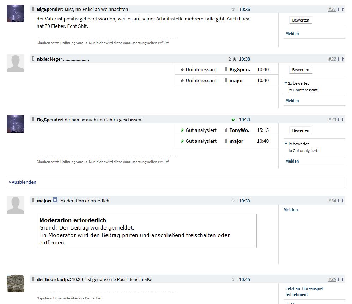Click BigSpender's lightning avatar image
Viewport: 352px width, 304px height.
point(15,13)
